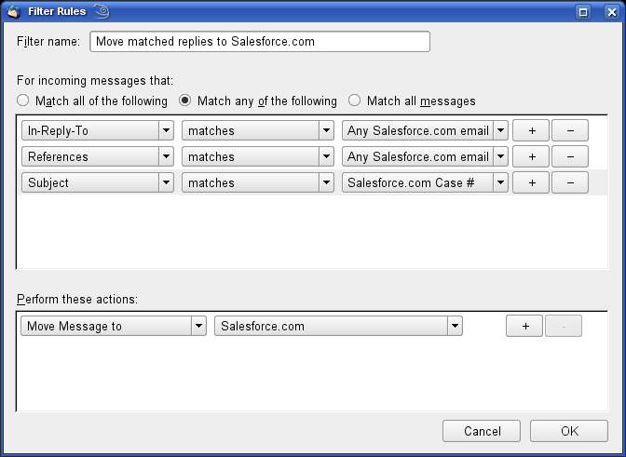Open Salesforce.com Case # value dropdown
The width and height of the screenshot is (626, 457).
click(425, 182)
